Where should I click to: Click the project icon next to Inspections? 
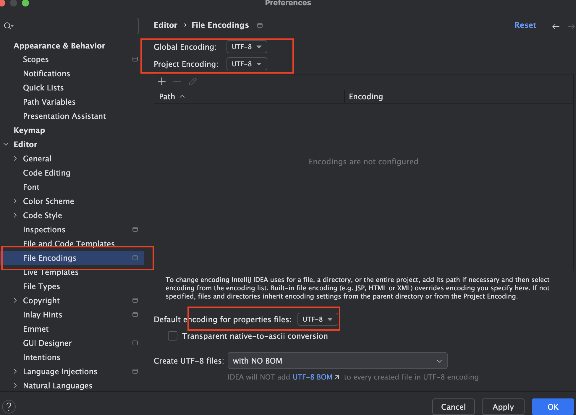click(x=135, y=229)
